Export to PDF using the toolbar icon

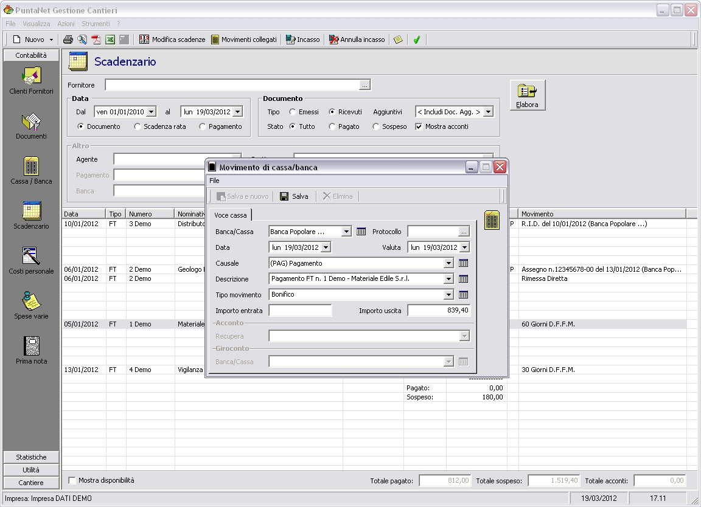click(96, 40)
